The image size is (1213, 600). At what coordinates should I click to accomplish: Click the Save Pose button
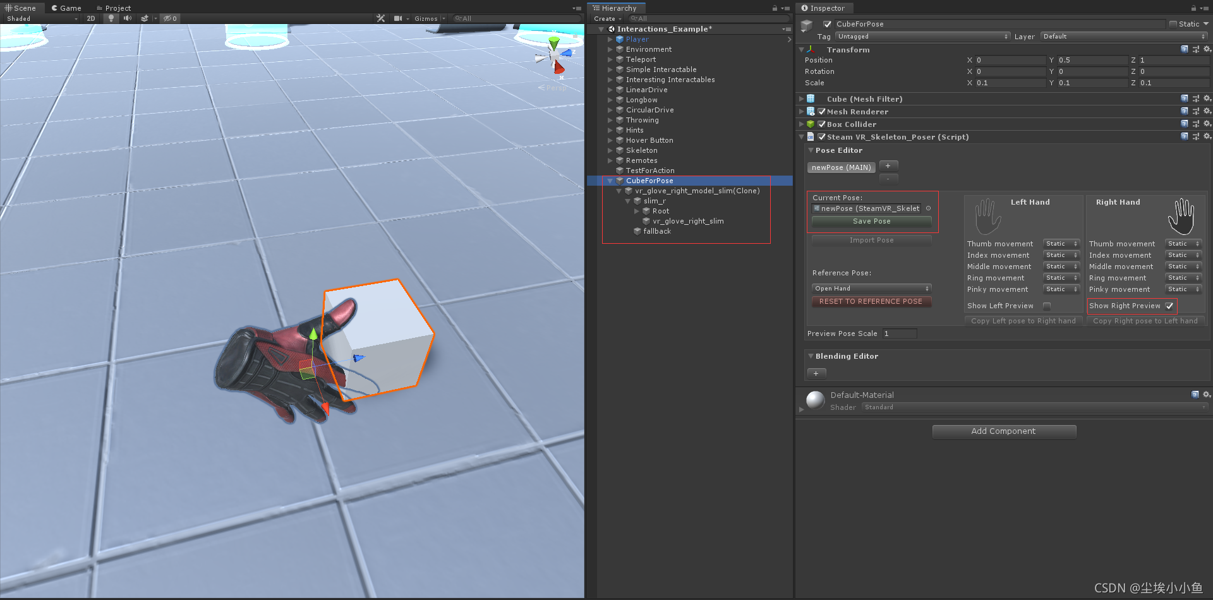pos(872,221)
